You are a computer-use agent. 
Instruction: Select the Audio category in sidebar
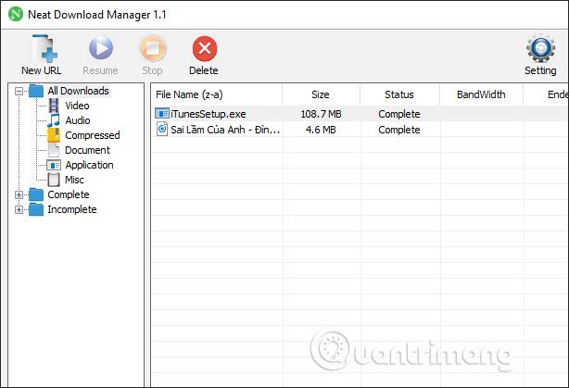[77, 120]
